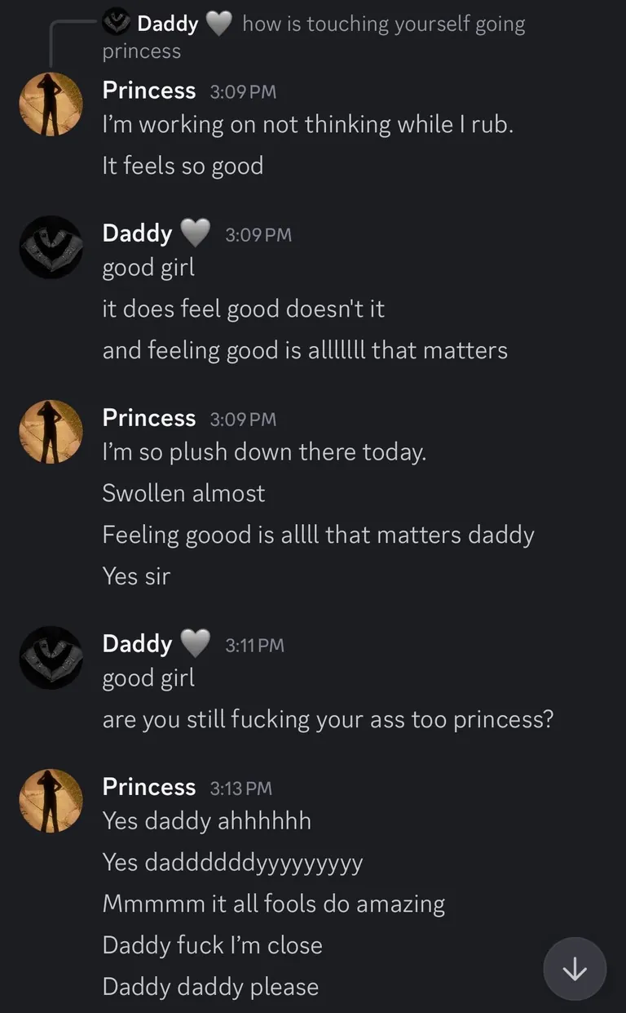Screen dimensions: 626x1013
Task: Open the Princess username above 'It feels so good'
Action: tap(149, 91)
